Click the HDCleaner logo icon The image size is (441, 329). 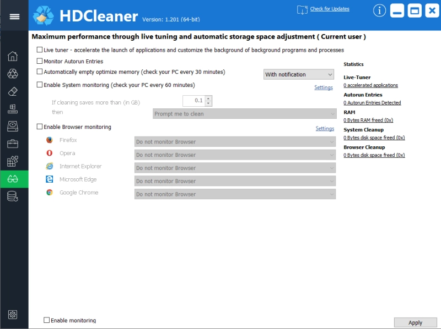click(43, 16)
